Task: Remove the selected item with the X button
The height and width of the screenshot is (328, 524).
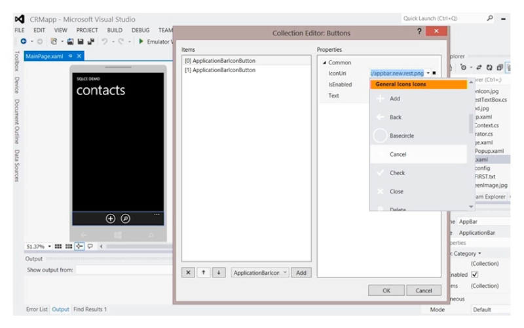Action: (x=188, y=272)
